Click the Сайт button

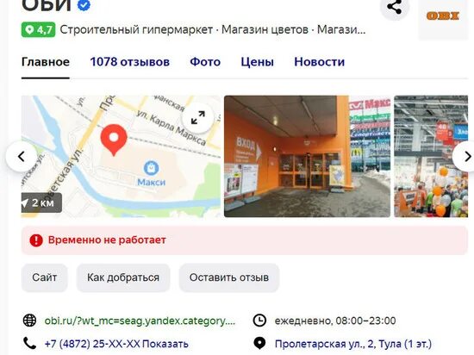pyautogui.click(x=45, y=277)
